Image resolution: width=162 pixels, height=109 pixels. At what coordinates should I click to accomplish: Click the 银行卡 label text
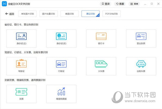point(101,43)
